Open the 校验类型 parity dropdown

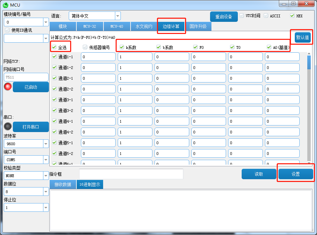pyautogui.click(x=45, y=176)
